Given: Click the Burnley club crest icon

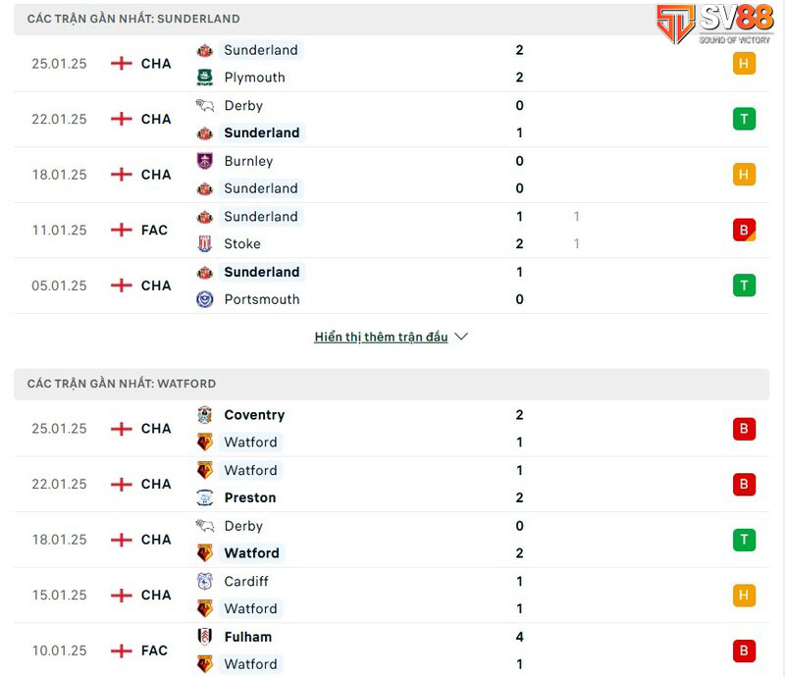Looking at the screenshot, I should pos(205,161).
